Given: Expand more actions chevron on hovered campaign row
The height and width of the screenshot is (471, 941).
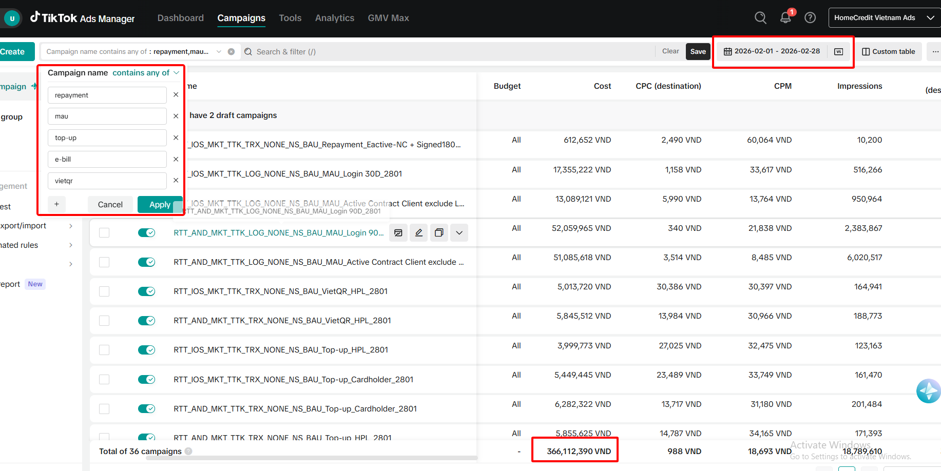Looking at the screenshot, I should pos(459,233).
